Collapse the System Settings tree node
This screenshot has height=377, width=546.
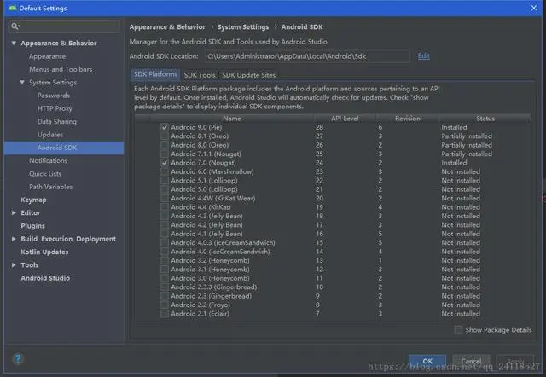(x=22, y=83)
